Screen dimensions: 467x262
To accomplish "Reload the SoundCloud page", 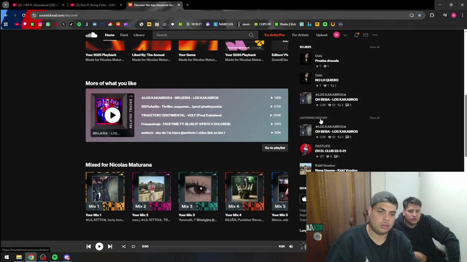I will pyautogui.click(x=24, y=15).
